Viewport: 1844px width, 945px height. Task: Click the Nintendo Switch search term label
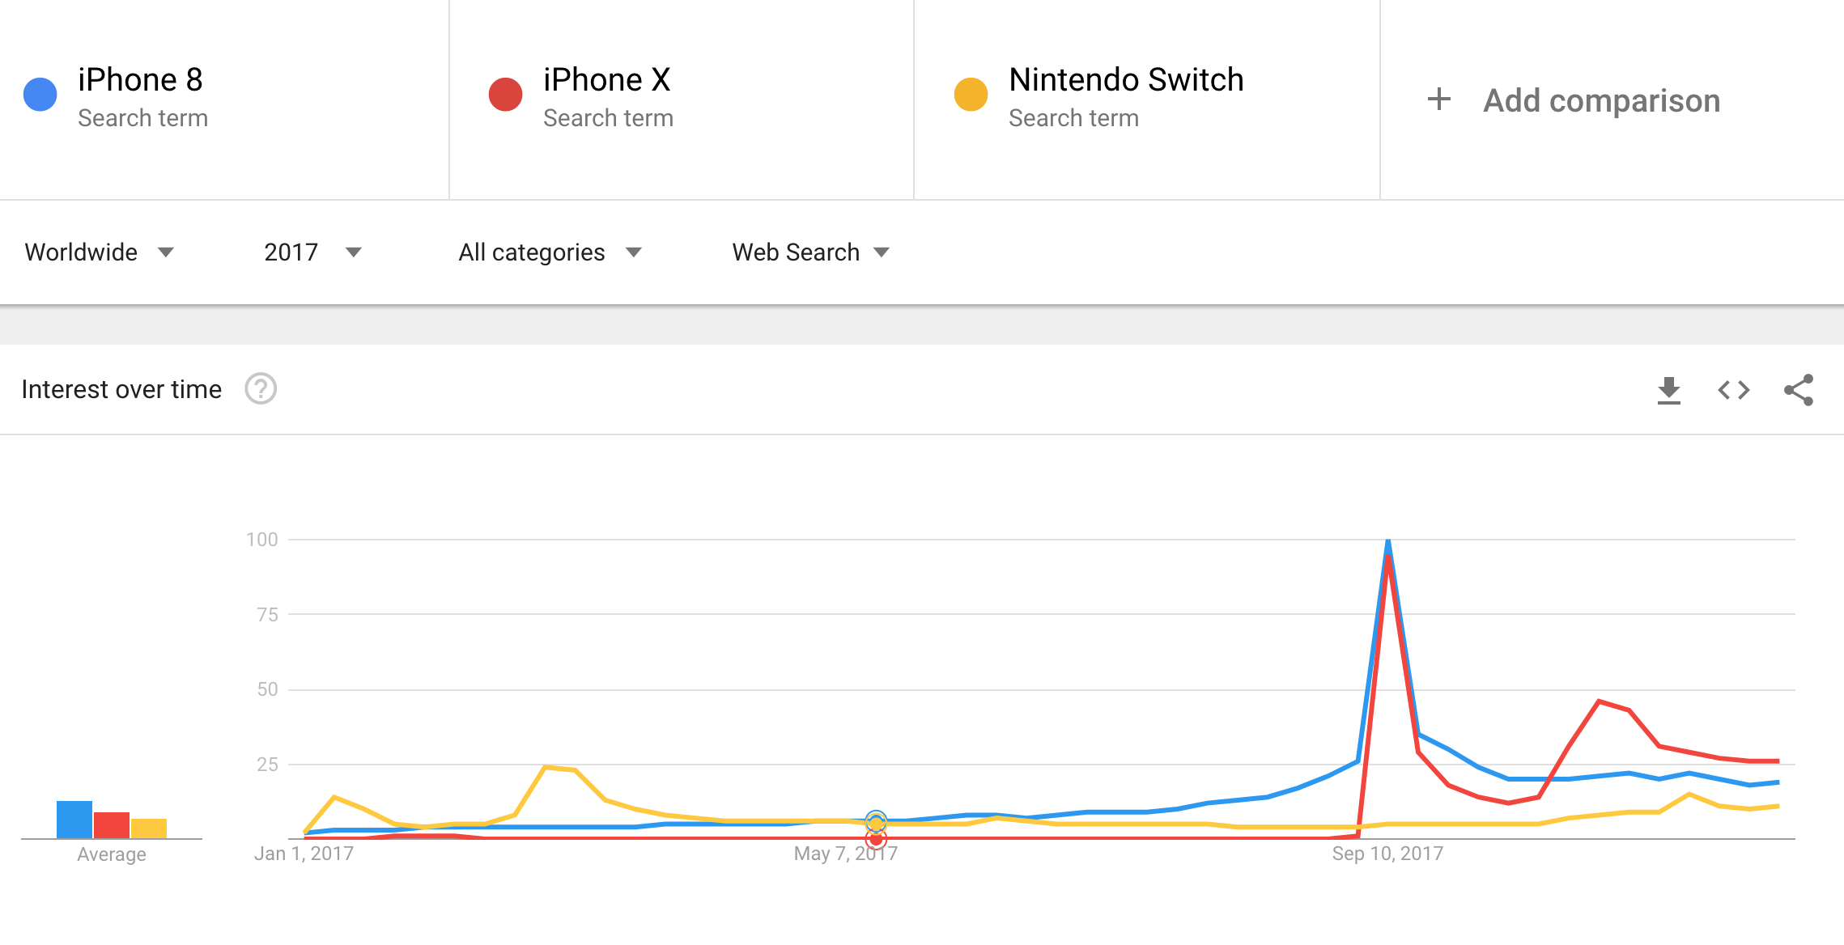(1125, 80)
